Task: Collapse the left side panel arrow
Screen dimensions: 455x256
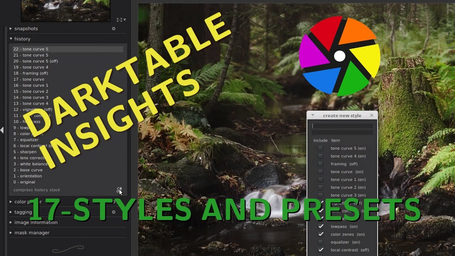Action: (x=2, y=130)
